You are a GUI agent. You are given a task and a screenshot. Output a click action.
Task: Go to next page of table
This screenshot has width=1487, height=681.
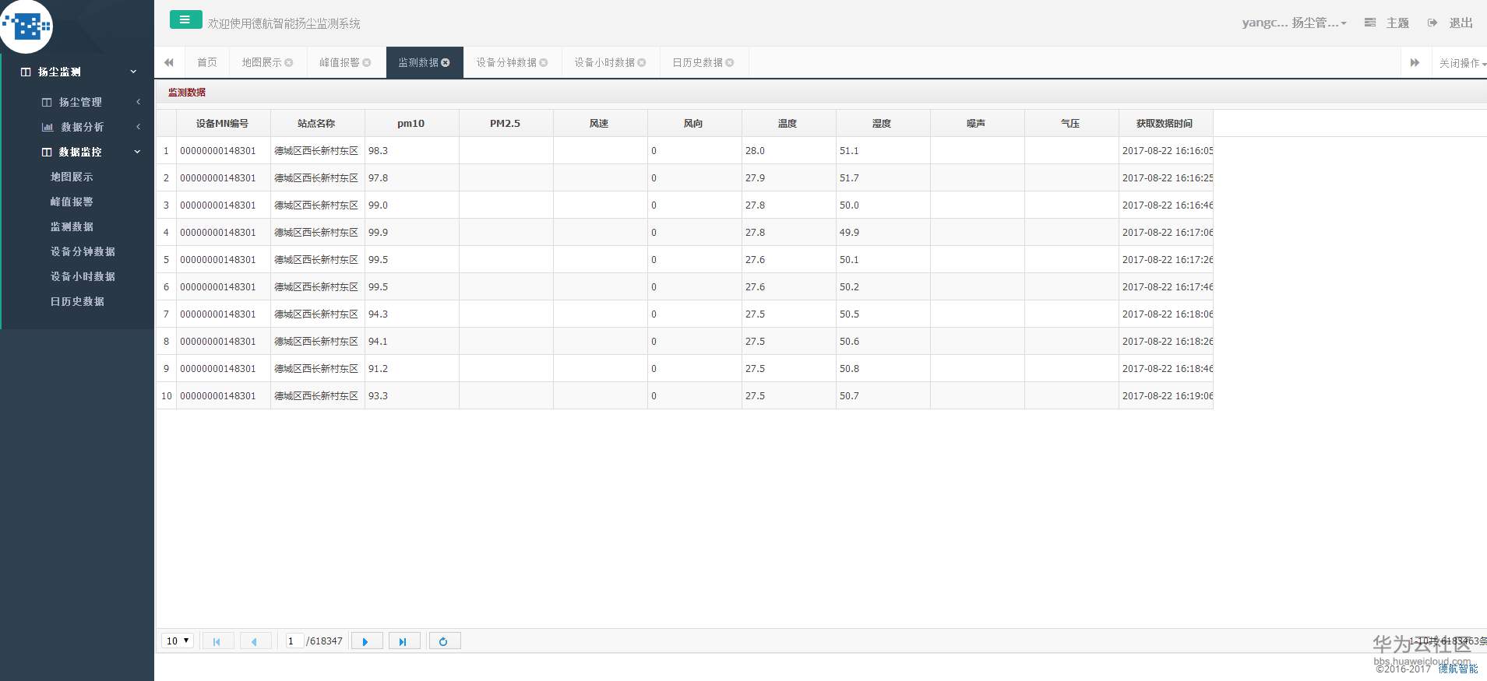pyautogui.click(x=366, y=641)
